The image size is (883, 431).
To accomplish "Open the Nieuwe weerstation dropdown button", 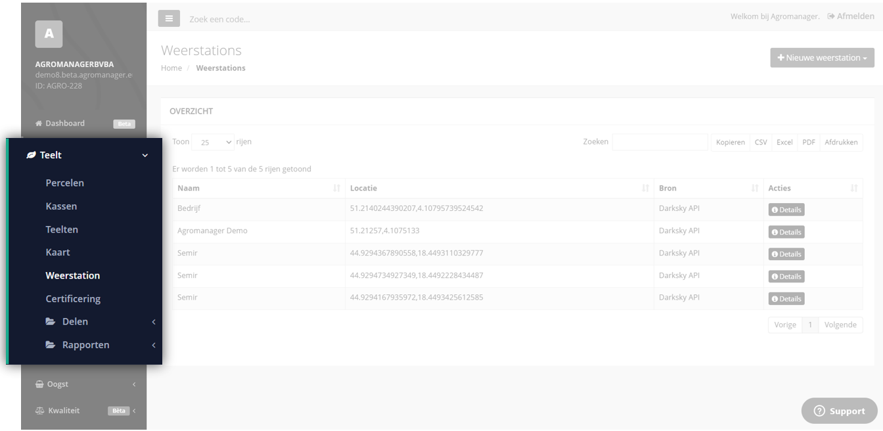I will (x=822, y=58).
